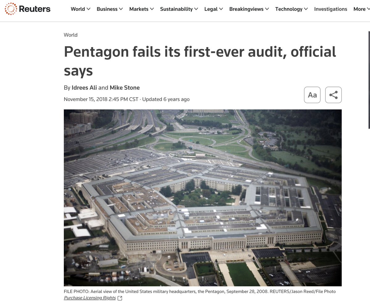Click external link icon beside Purchase Licensing Rights

(x=120, y=298)
